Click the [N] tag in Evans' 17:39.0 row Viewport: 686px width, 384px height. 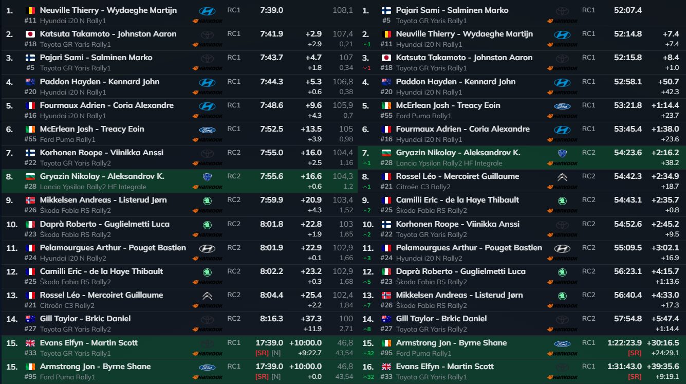point(276,353)
